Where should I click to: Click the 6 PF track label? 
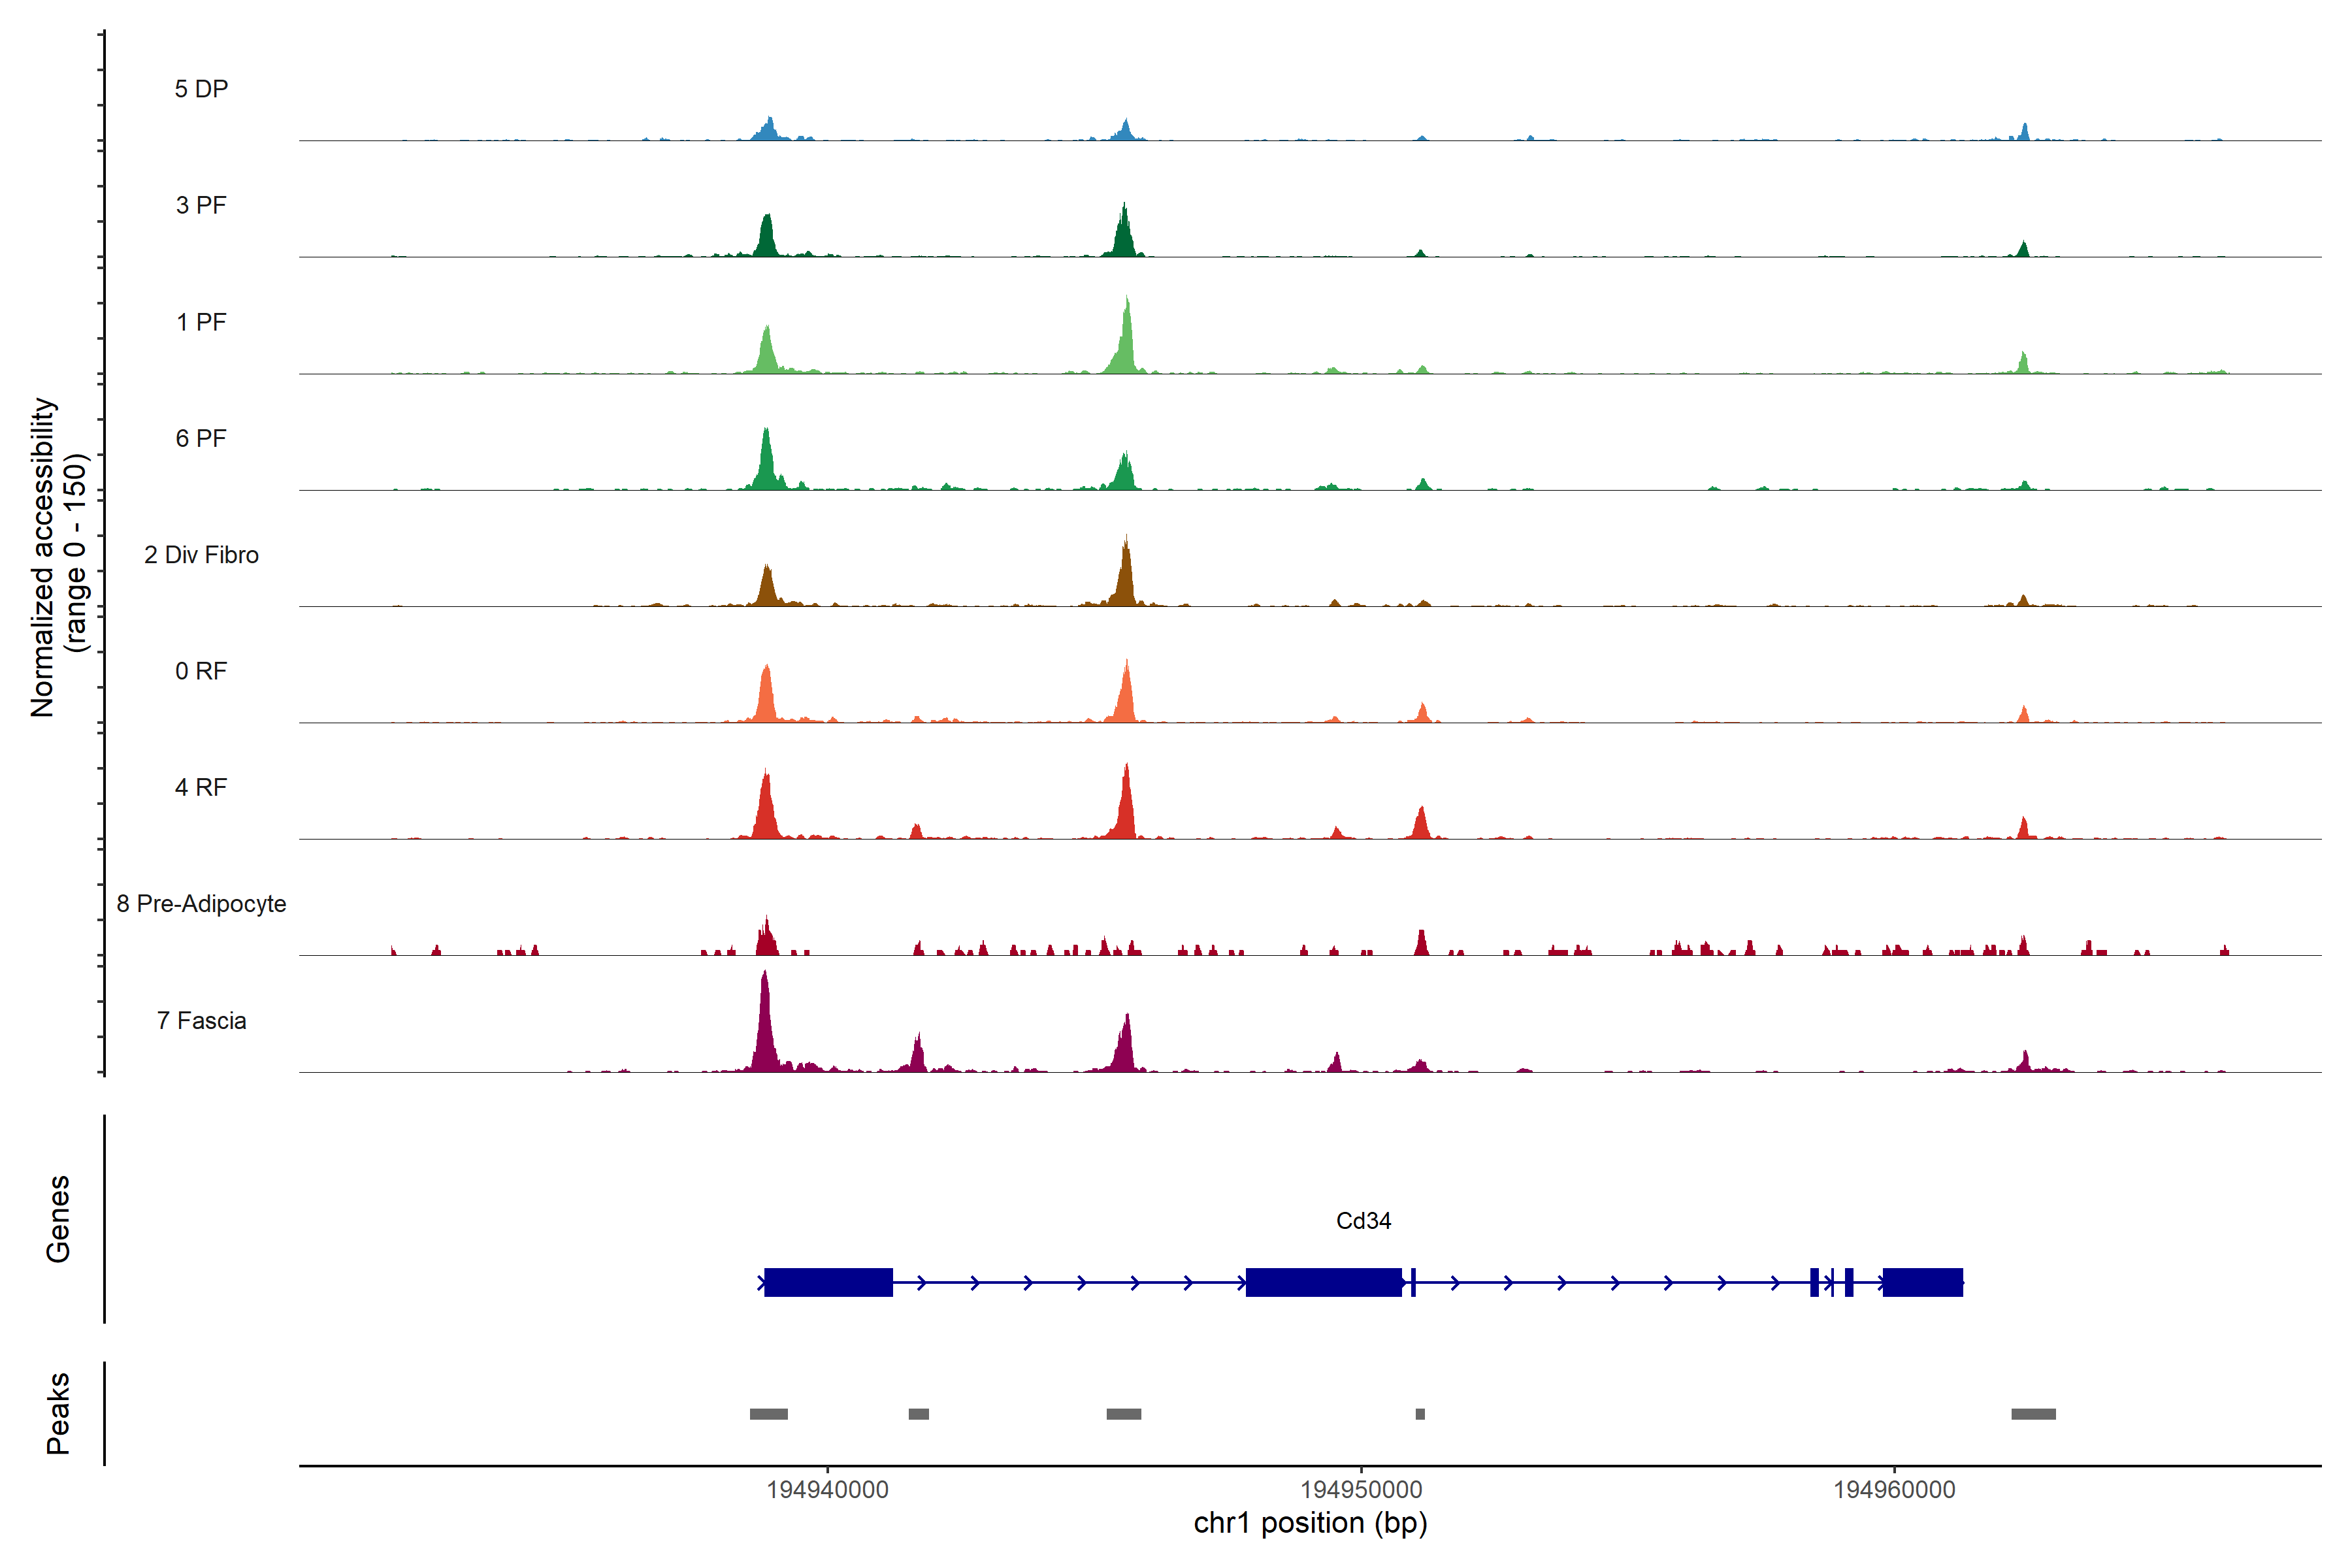point(201,438)
